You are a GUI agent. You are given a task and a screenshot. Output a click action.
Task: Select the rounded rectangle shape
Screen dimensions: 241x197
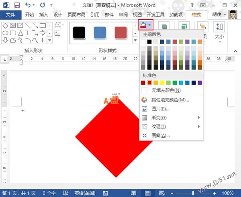13,33
